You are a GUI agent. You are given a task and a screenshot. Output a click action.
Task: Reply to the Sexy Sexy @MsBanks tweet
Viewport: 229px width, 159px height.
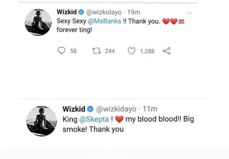click(x=62, y=51)
